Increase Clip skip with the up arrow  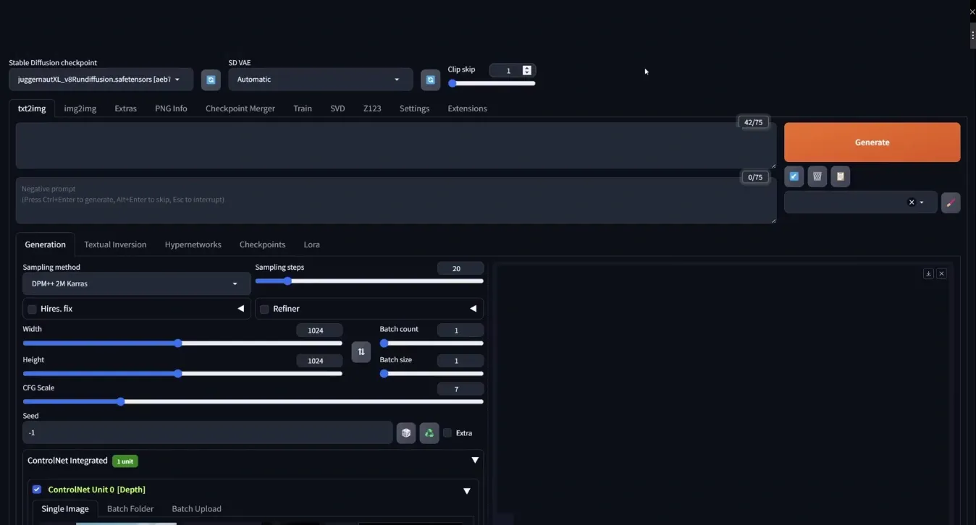pyautogui.click(x=527, y=68)
